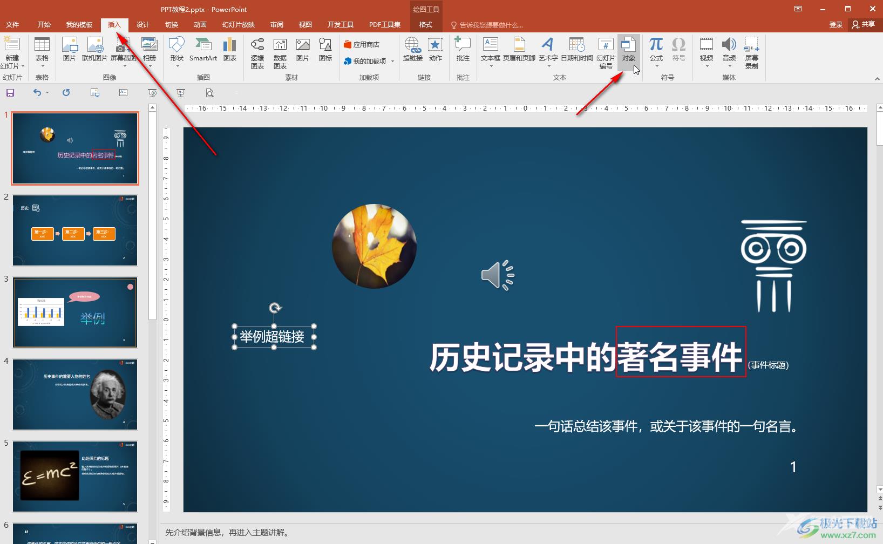Open the PDF工具集 tab

click(x=385, y=25)
